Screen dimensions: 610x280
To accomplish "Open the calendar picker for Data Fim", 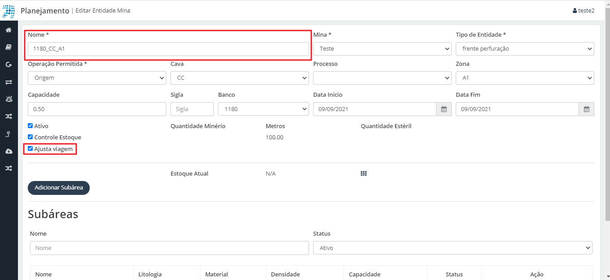I will pyautogui.click(x=586, y=109).
